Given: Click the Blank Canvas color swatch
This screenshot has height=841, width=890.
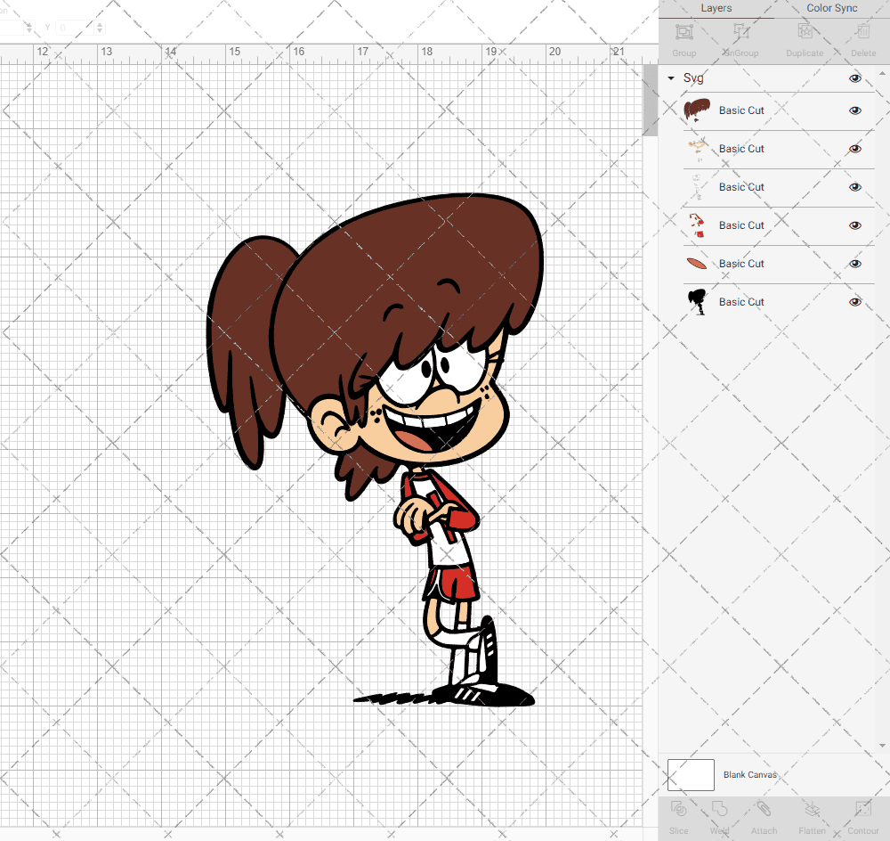Looking at the screenshot, I should tap(691, 775).
